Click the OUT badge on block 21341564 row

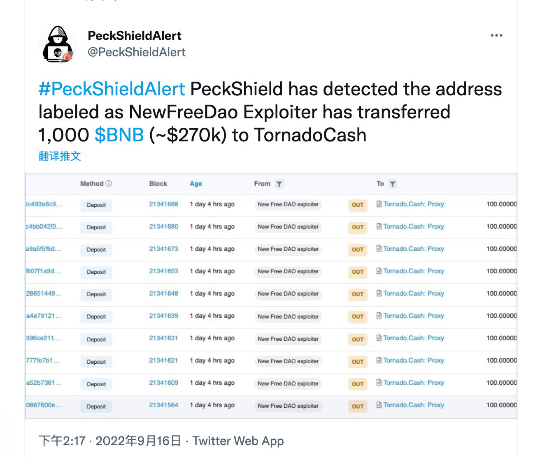pos(357,406)
